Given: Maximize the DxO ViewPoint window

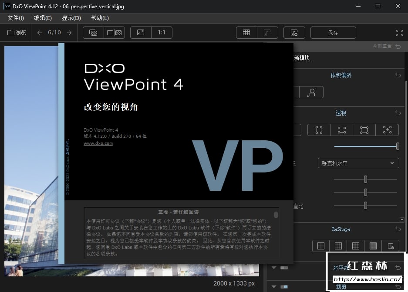Looking at the screenshot, I should 378,6.
